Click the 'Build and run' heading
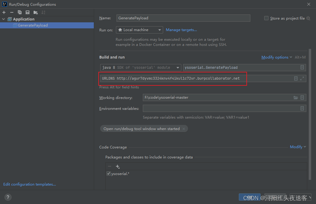 (x=112, y=57)
